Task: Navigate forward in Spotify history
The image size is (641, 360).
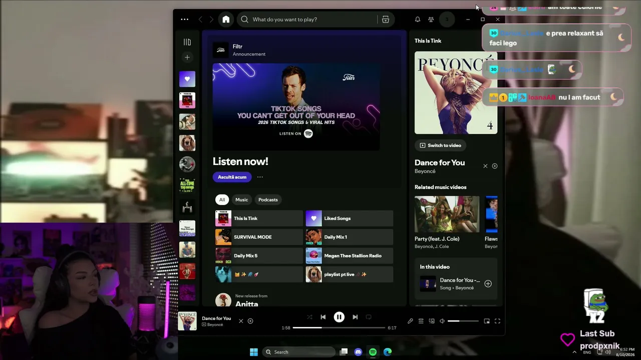Action: click(x=211, y=19)
